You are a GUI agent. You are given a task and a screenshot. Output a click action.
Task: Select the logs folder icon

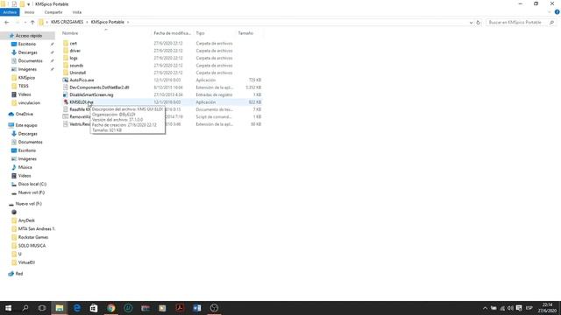coord(66,58)
